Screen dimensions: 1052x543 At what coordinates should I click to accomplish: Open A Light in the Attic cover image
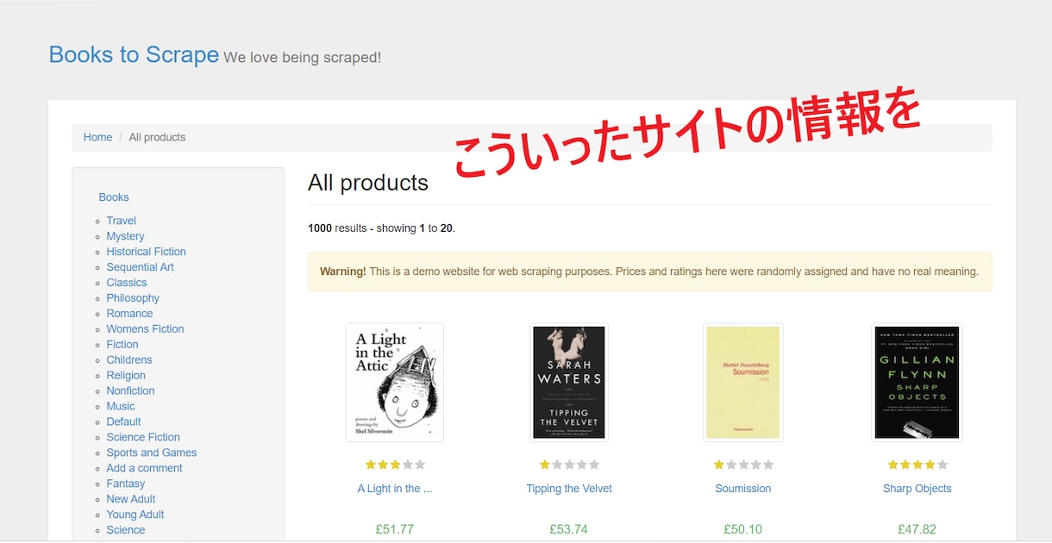click(395, 383)
